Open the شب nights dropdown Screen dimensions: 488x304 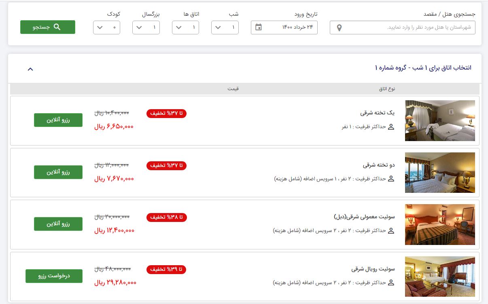tap(225, 27)
